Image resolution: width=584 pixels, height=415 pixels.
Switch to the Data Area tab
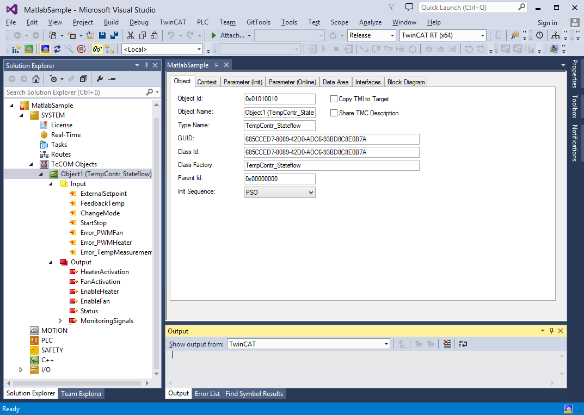[335, 82]
